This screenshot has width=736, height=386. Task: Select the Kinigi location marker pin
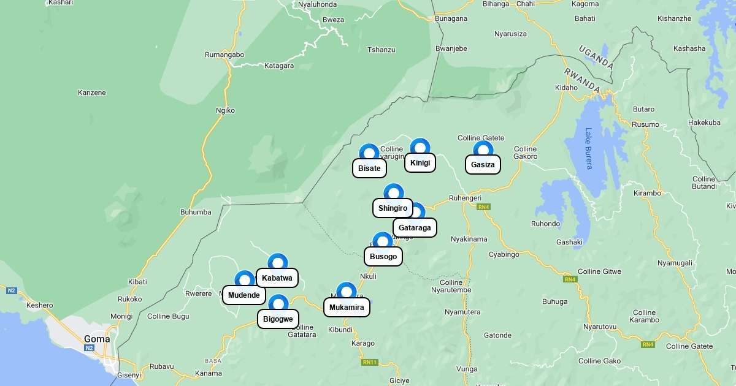(x=420, y=147)
